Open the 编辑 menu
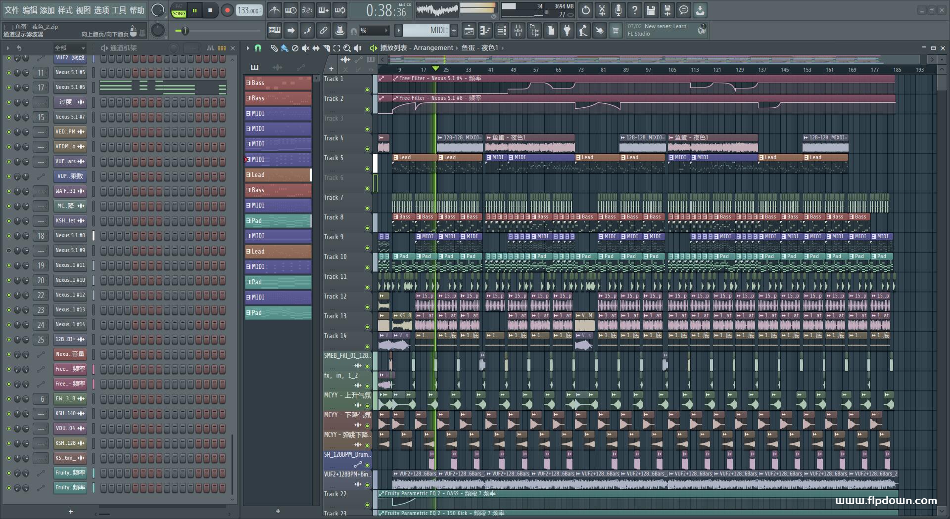The image size is (950, 519). 30,10
